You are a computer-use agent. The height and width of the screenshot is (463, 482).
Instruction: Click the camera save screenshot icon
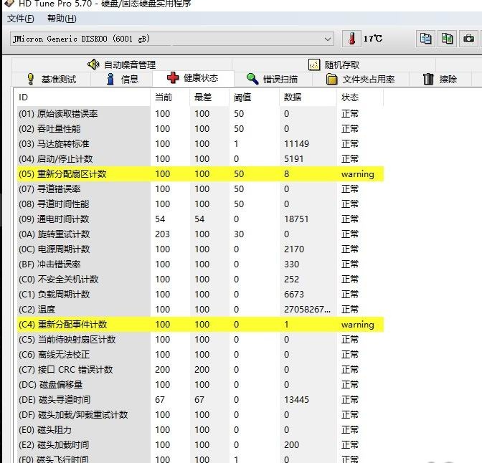click(469, 39)
